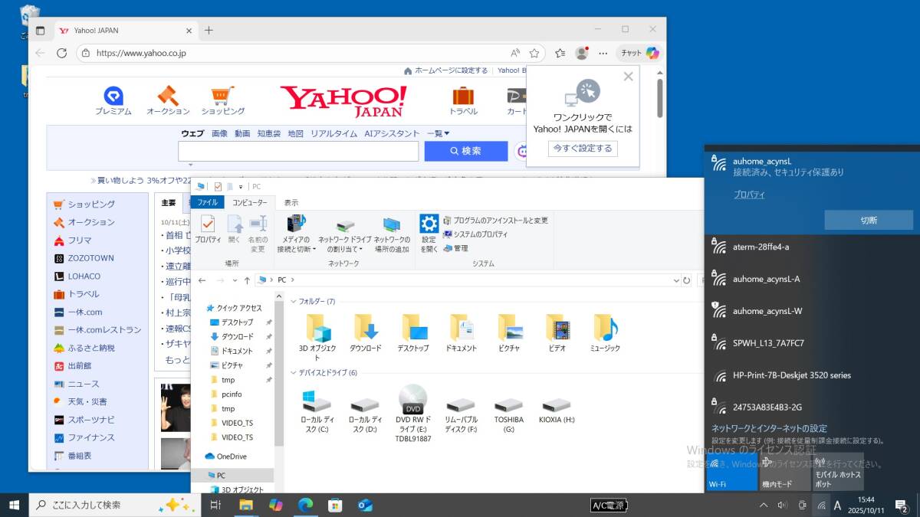This screenshot has height=517, width=920.
Task: Turn on the モバイル ホットスポット tile
Action: click(837, 471)
